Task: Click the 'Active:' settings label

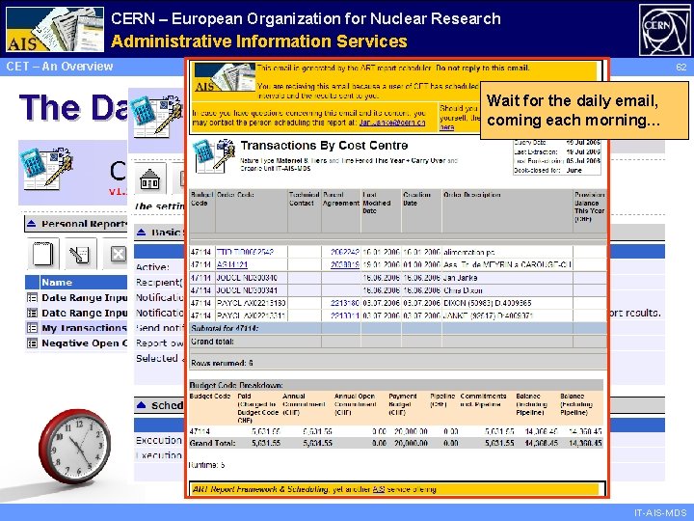Action: (152, 267)
